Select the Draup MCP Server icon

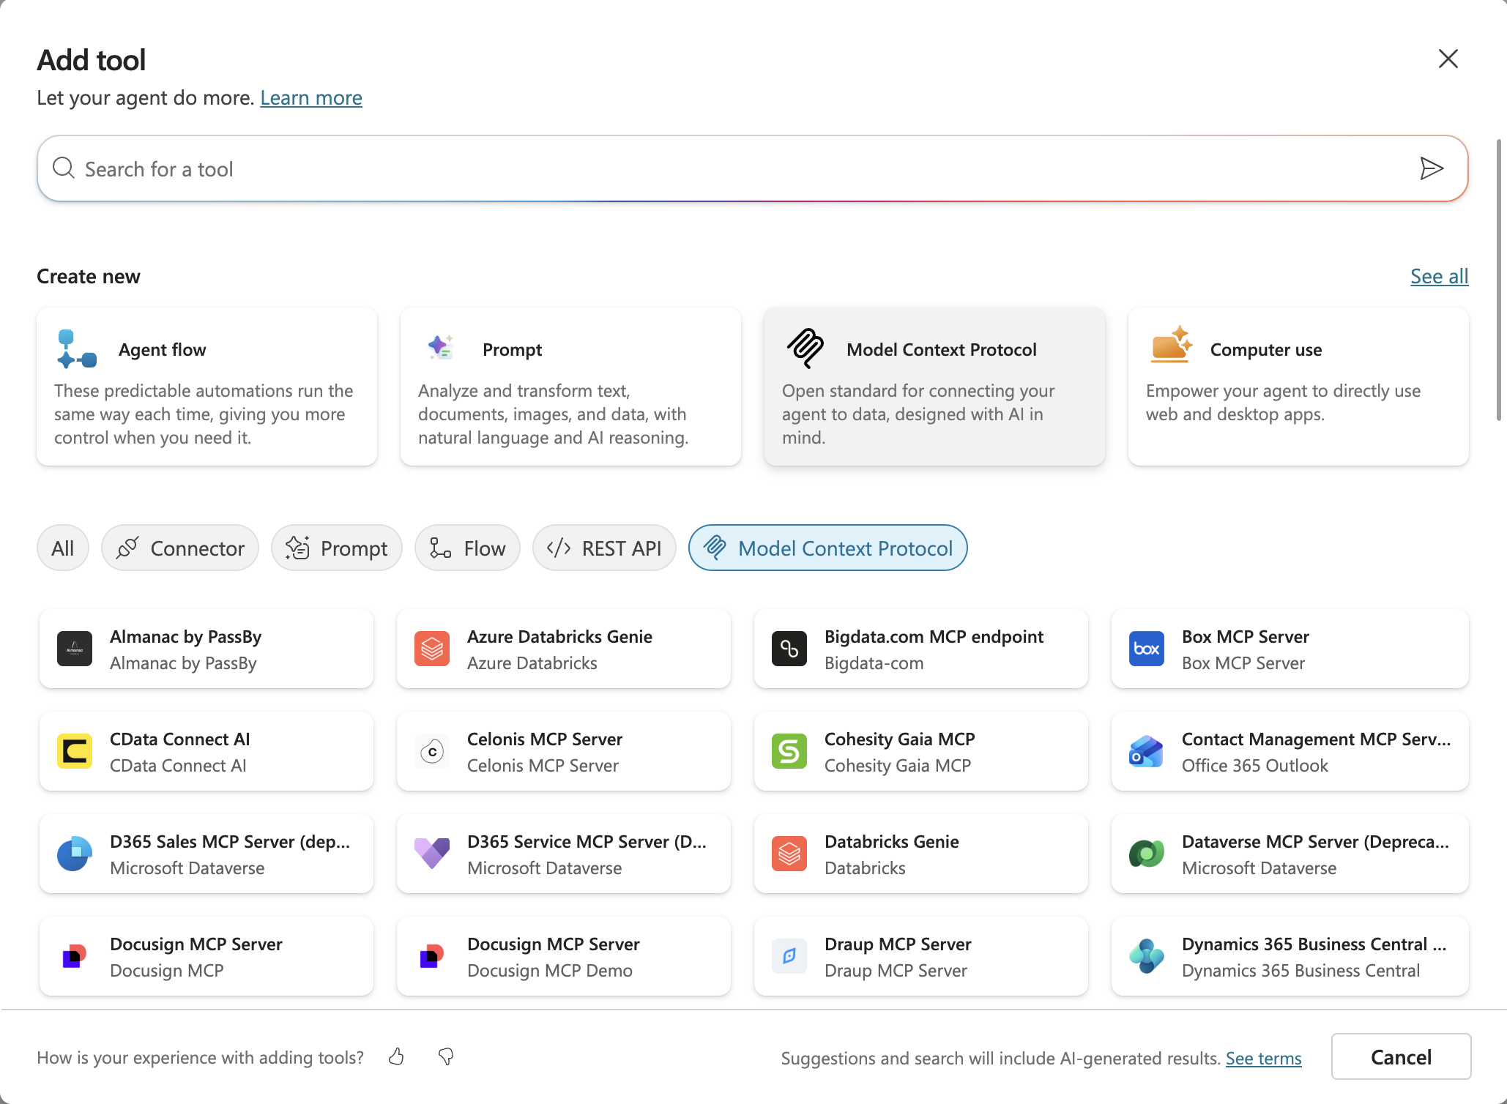click(x=789, y=956)
